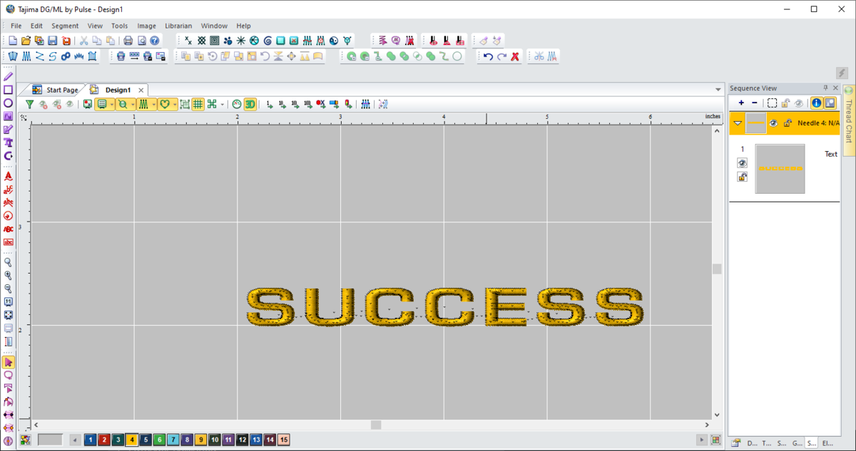Screen dimensions: 856x451
Task: Lock the Text segment in Sequence View
Action: click(742, 177)
